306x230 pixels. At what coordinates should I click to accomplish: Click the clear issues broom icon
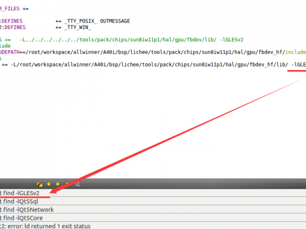coord(39,183)
